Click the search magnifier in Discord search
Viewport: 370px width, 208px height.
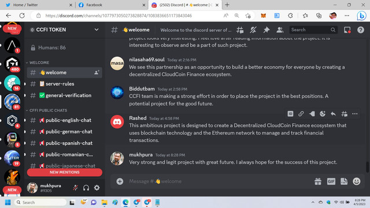coord(333,29)
